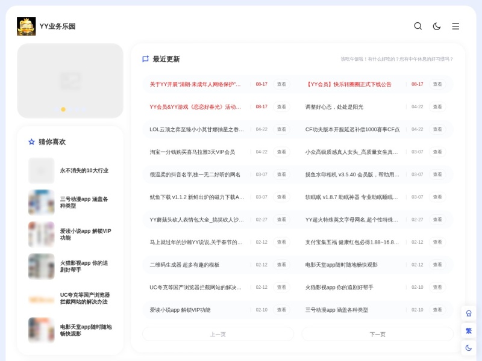Open sidebar thumbnail for 三号动漫app
This screenshot has height=361, width=482.
pyautogui.click(x=41, y=203)
